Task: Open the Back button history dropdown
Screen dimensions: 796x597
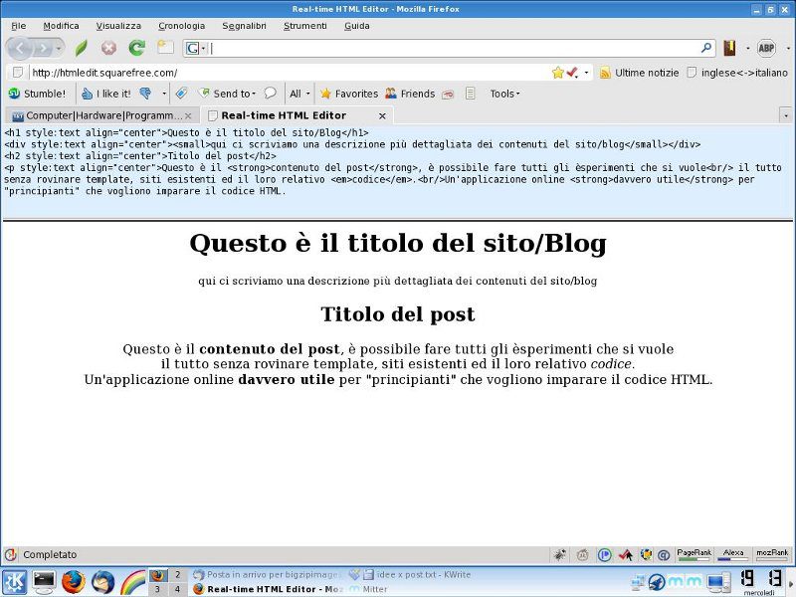Action: [x=59, y=49]
